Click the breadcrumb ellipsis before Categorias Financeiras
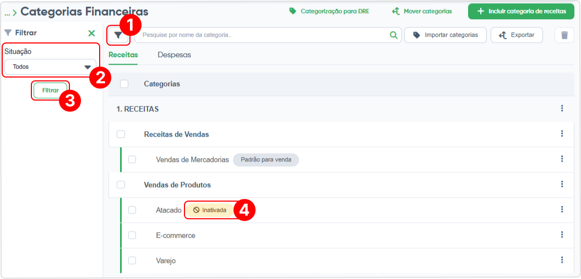Screen dimensions: 581x279 coord(7,13)
